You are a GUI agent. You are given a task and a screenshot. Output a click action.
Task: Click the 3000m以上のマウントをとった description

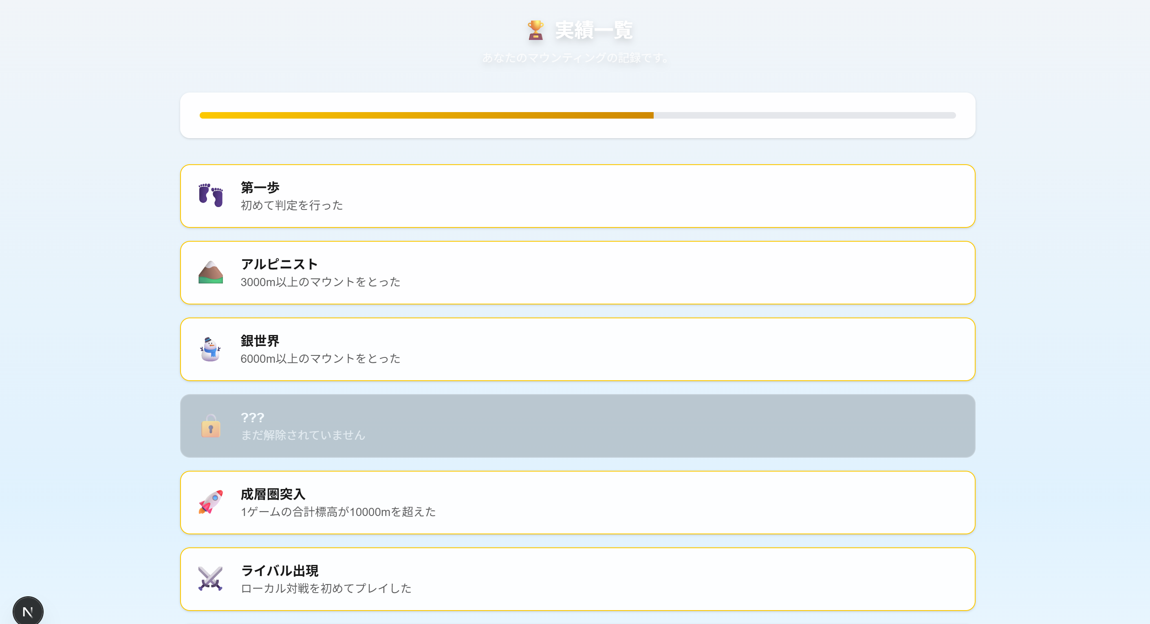[320, 282]
